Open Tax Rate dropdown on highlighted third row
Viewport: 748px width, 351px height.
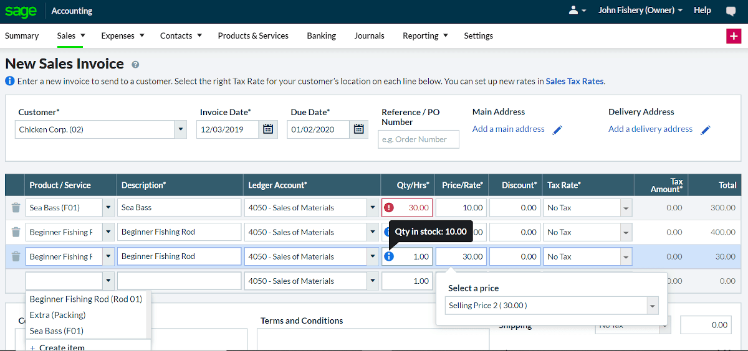(626, 256)
